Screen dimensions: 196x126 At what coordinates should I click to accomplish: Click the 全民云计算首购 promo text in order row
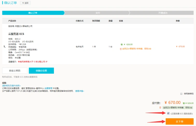point(137,48)
